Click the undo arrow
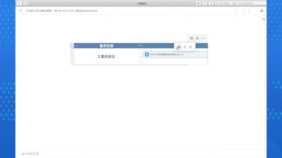The image size is (282, 158). 237,11
